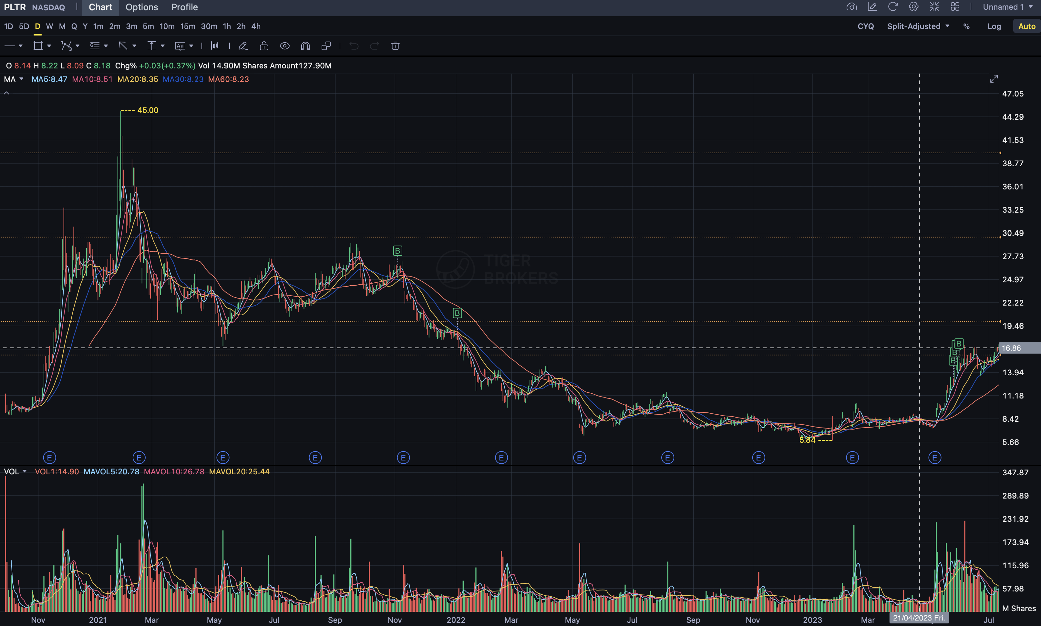Select the straight line drawing tool
Screen dimensions: 1041x626
(x=9, y=46)
